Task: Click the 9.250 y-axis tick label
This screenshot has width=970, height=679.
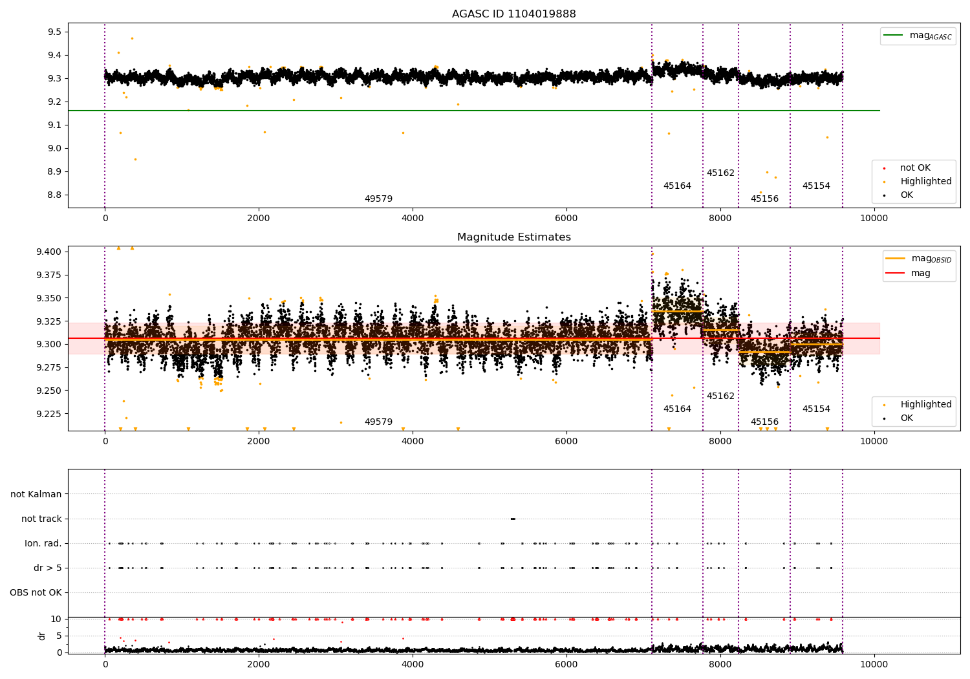Action: (50, 391)
